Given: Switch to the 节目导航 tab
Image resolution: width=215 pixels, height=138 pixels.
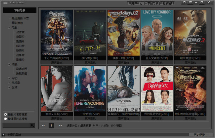Looking at the screenshot, I should click(151, 3).
